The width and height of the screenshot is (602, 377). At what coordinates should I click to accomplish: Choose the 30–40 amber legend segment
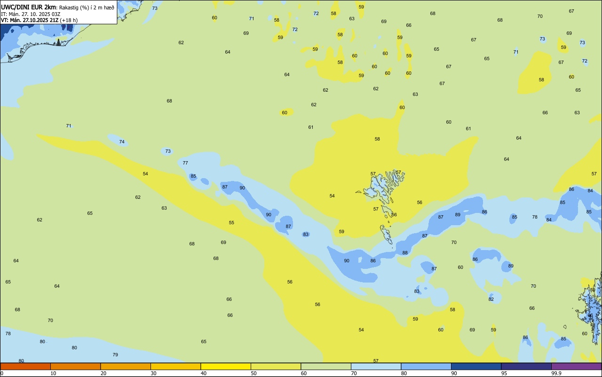[x=175, y=366]
